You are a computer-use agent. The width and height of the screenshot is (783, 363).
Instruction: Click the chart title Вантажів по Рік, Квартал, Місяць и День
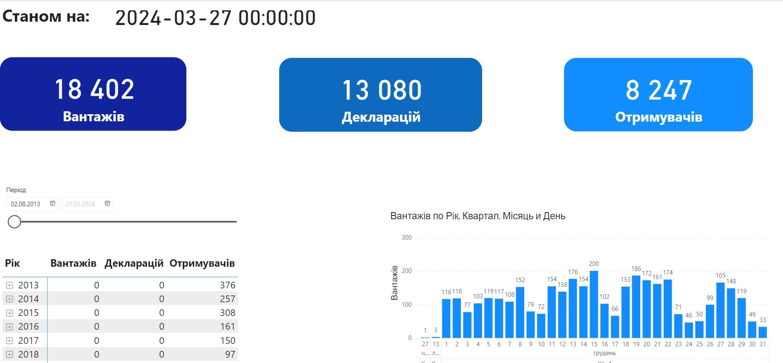click(x=478, y=216)
